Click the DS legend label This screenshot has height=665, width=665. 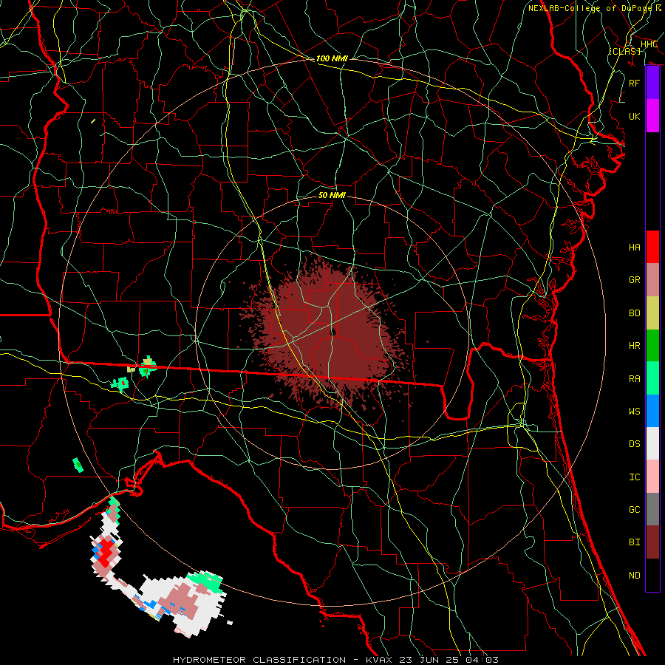click(635, 444)
